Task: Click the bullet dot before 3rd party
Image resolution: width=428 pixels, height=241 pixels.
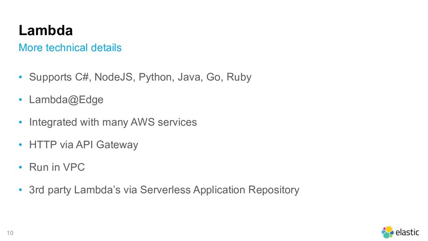Action: [20, 190]
